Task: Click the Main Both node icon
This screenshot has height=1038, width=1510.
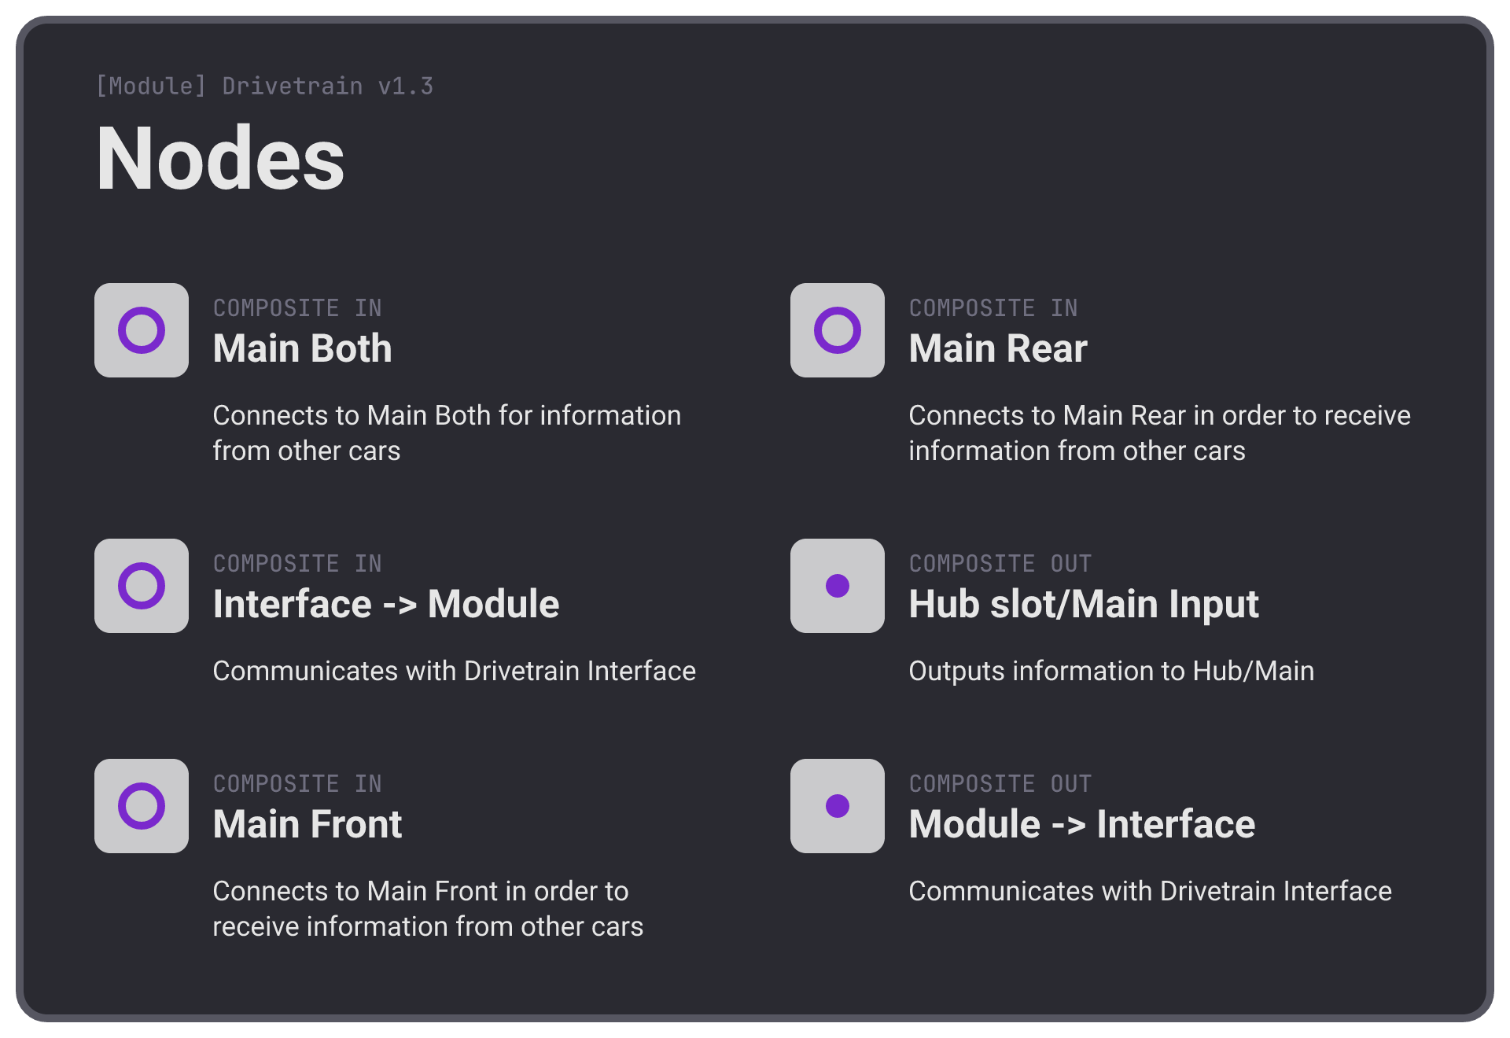Action: tap(142, 330)
